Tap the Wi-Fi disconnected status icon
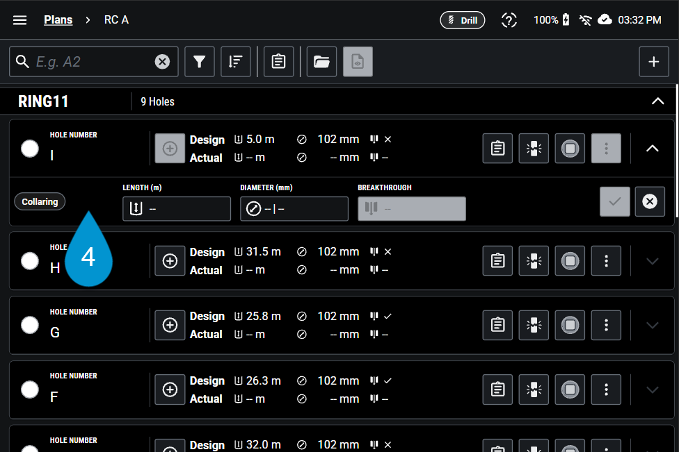679x452 pixels. (585, 20)
